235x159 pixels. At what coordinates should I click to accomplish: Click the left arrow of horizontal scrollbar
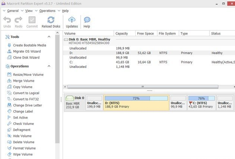[x=65, y=87]
